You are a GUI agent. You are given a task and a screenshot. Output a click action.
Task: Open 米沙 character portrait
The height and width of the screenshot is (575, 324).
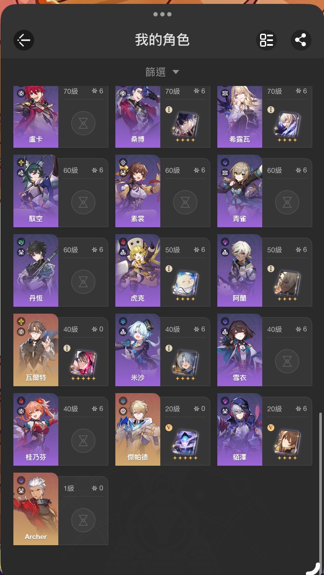click(x=138, y=350)
